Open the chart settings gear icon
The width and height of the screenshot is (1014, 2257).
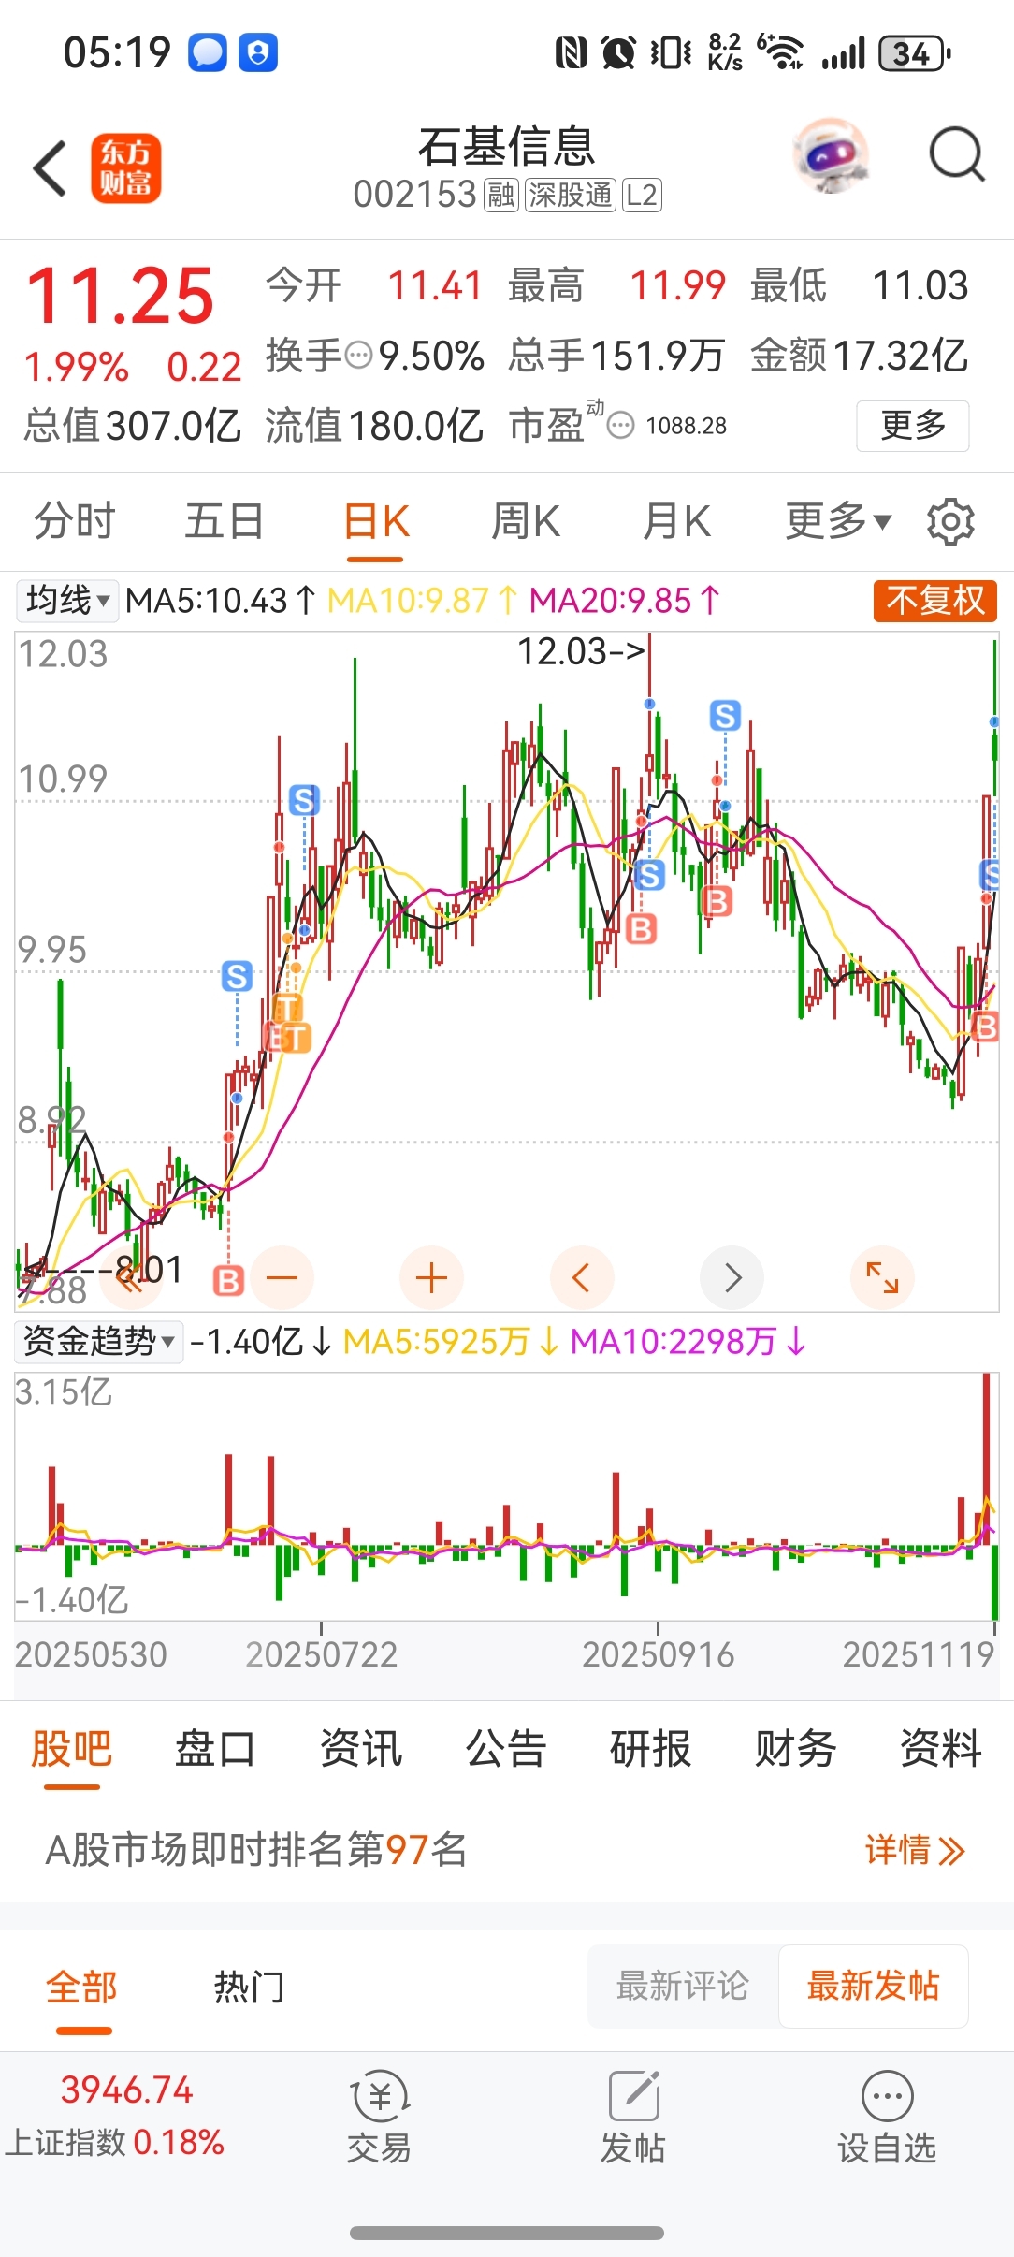tap(950, 521)
